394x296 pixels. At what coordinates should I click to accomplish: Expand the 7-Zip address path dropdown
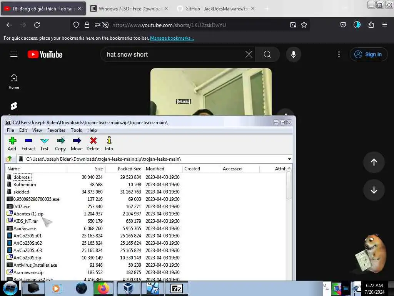pos(289,159)
